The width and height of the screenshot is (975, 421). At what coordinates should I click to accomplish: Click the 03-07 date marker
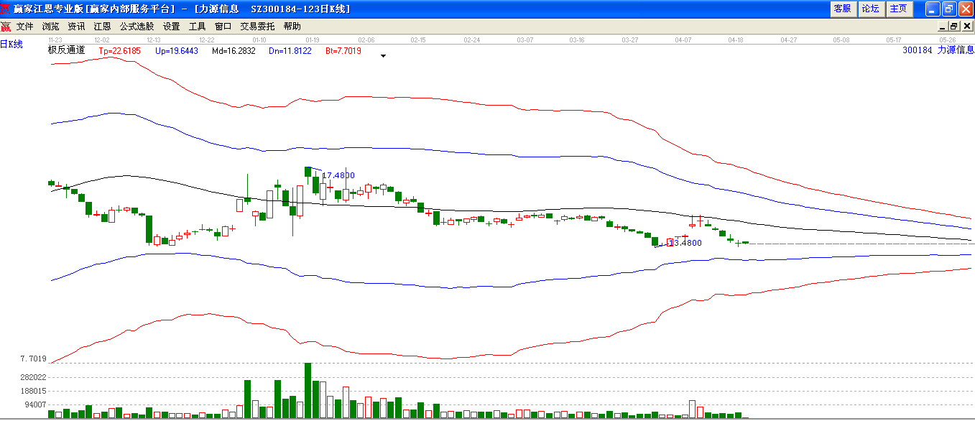point(525,40)
